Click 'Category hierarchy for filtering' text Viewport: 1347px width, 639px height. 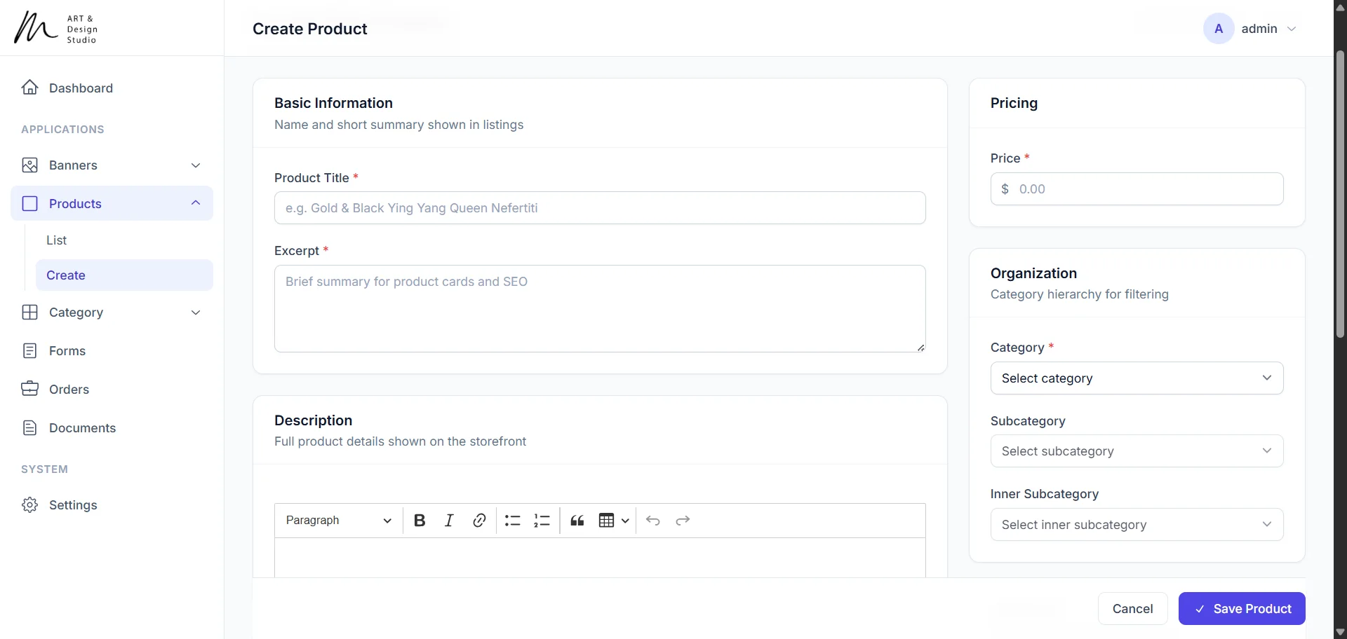point(1080,294)
